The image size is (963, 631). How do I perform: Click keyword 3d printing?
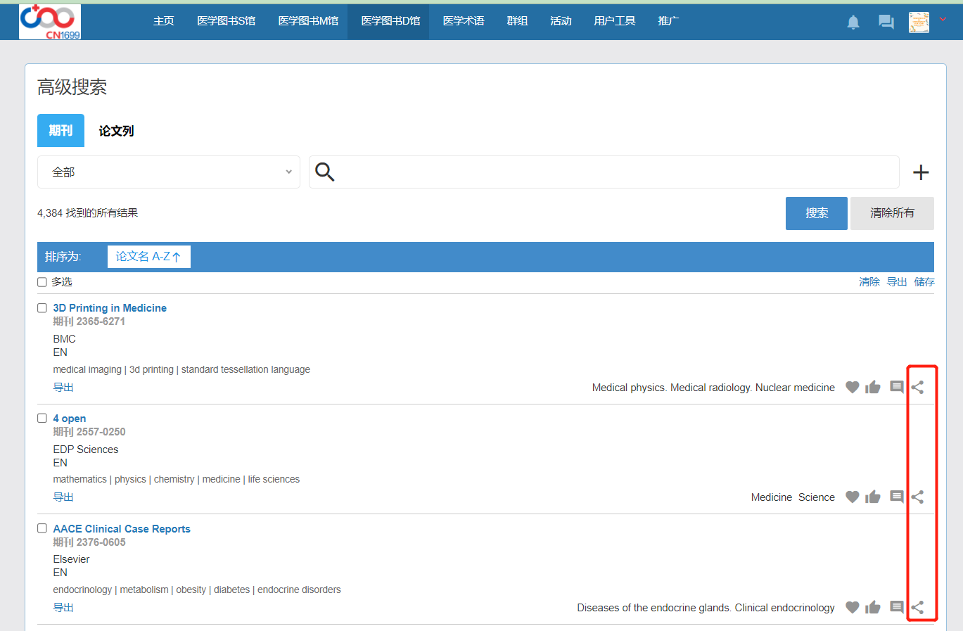point(151,369)
